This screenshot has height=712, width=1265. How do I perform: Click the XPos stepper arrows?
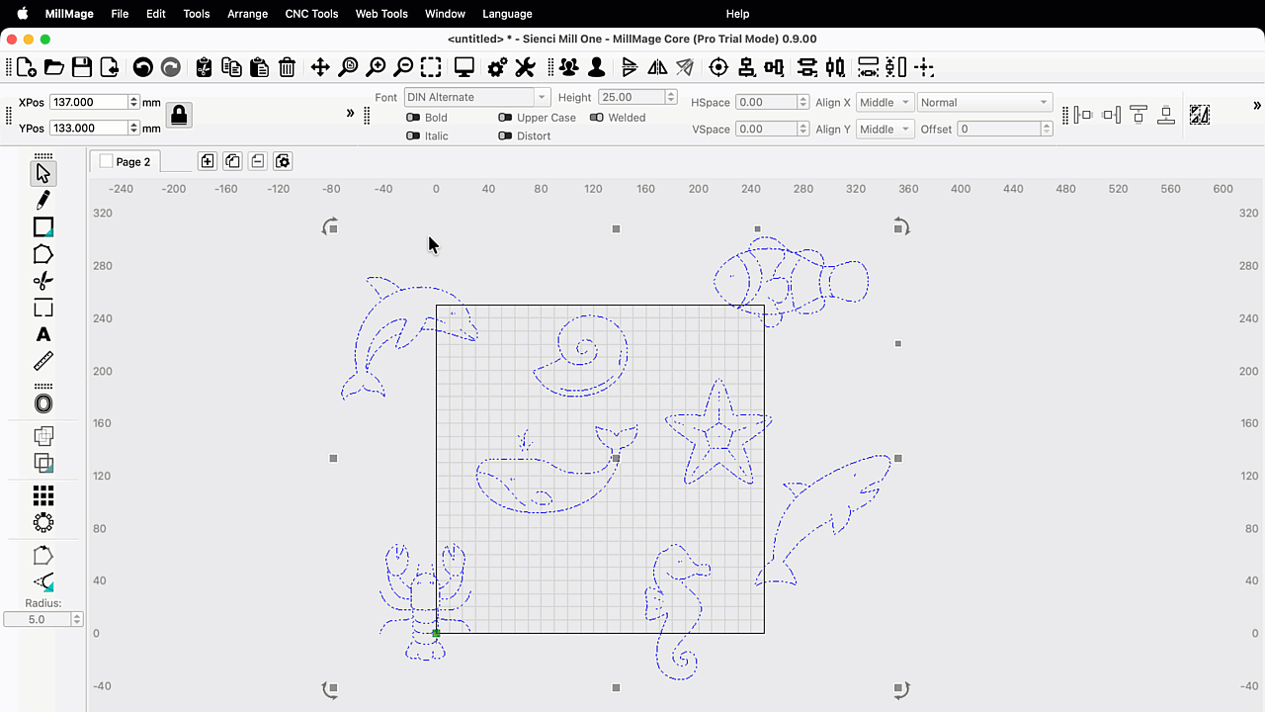tap(134, 102)
